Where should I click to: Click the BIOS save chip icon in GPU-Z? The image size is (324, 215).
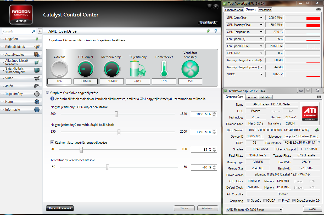(317, 130)
